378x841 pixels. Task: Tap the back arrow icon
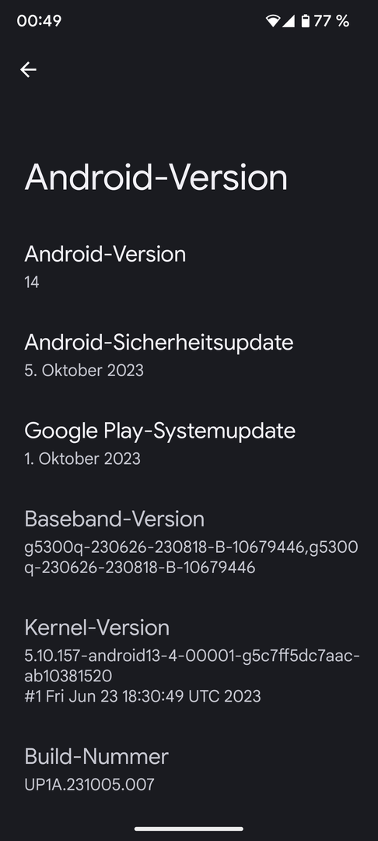click(x=28, y=69)
